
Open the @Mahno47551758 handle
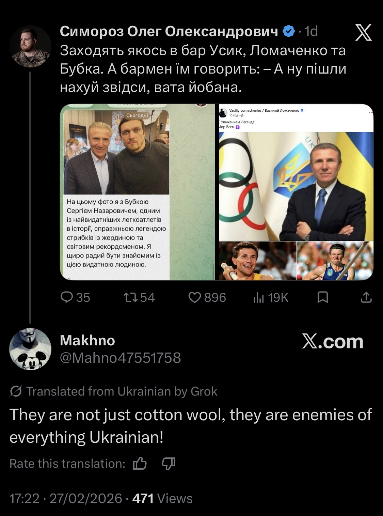click(120, 358)
